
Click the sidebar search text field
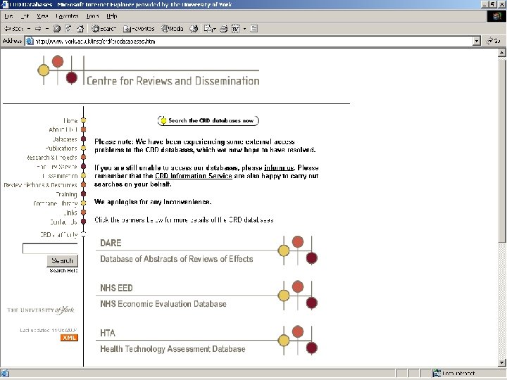point(50,248)
